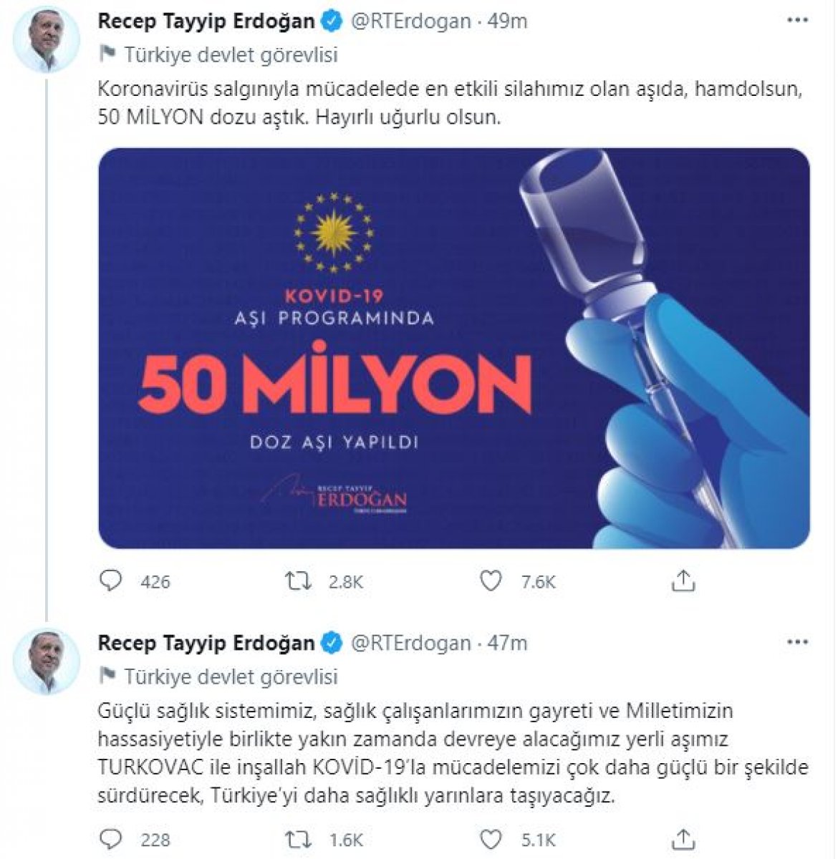Image resolution: width=838 pixels, height=859 pixels.
Task: Share the second tweet via share icon
Action: [x=683, y=838]
